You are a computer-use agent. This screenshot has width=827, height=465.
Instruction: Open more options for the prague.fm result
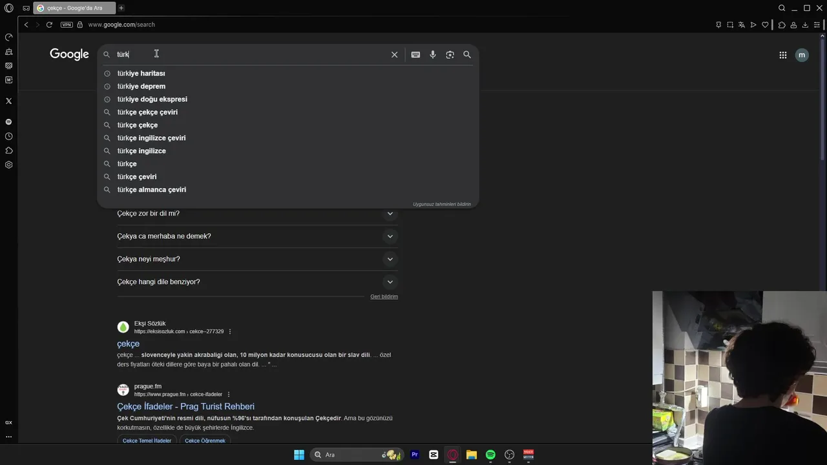point(228,395)
